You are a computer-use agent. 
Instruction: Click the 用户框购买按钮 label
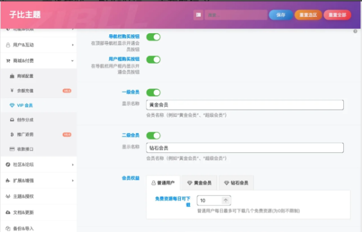(x=124, y=59)
